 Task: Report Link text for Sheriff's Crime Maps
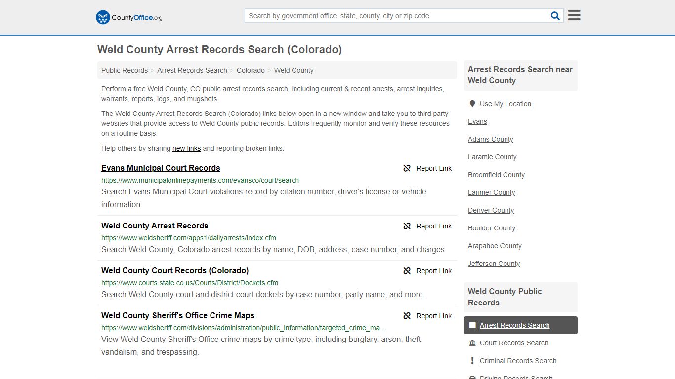pos(434,316)
